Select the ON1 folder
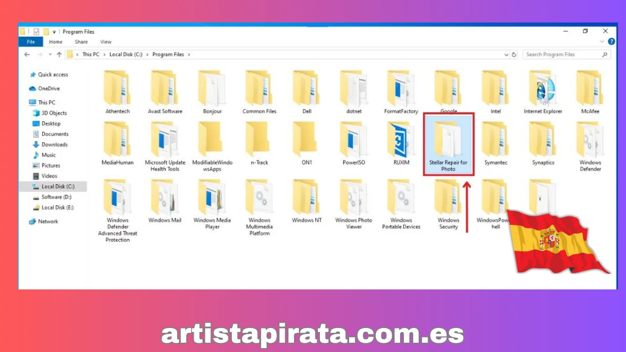The width and height of the screenshot is (626, 352). tap(307, 144)
